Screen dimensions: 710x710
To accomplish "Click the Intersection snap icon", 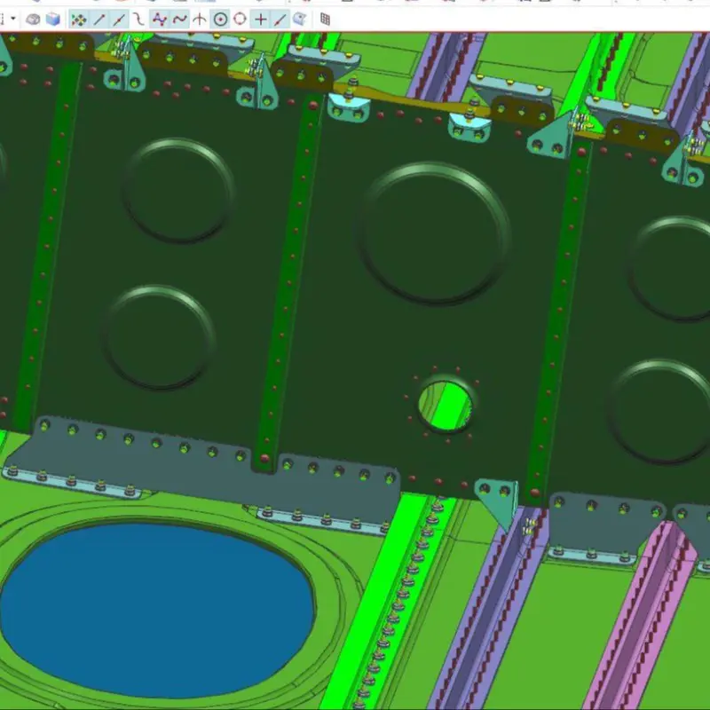I will coord(199,20).
